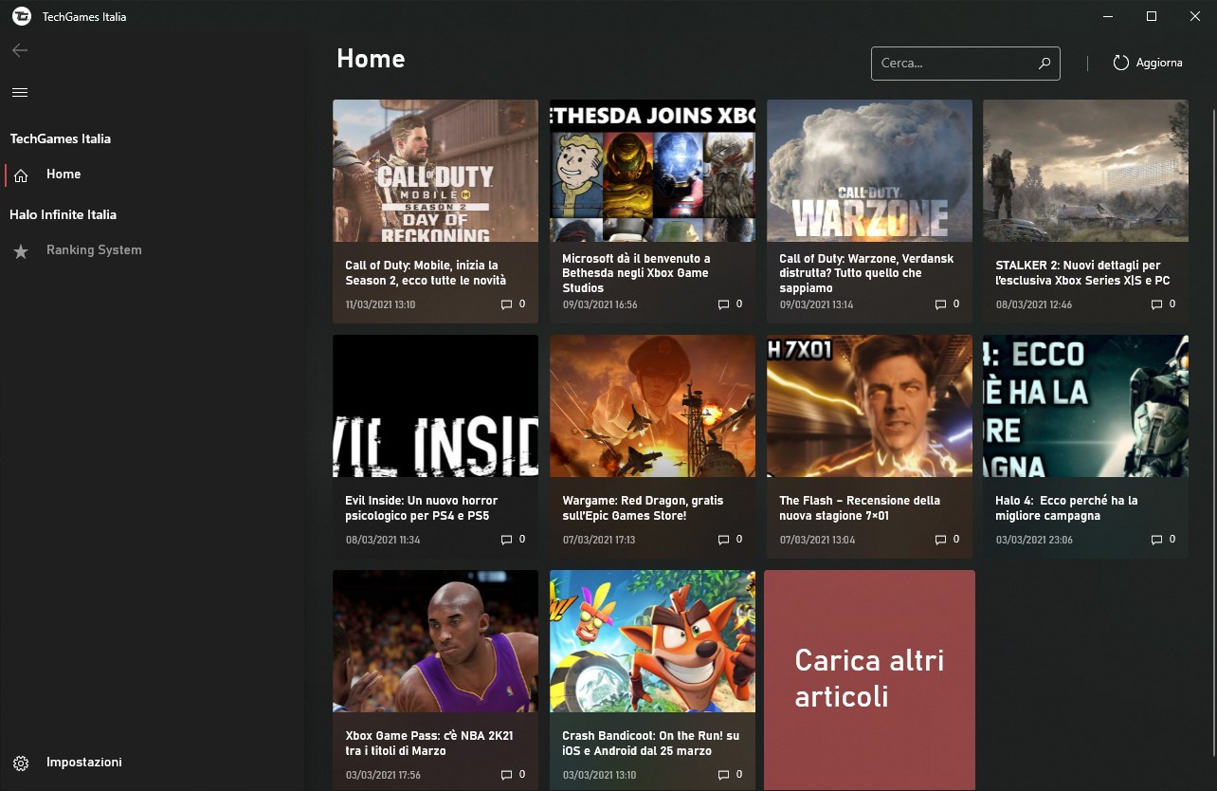Click the 09/03/2021 13:14 date text

click(x=816, y=304)
